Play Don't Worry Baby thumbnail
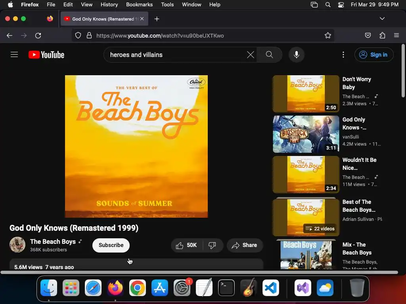 pyautogui.click(x=306, y=93)
